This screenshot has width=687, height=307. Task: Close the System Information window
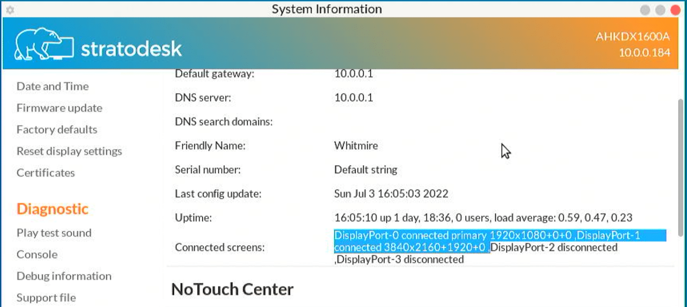[676, 10]
